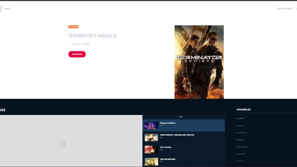Screen dimensions: 297x167
Task: Open the MOVIES navigation link
Action: [x=7, y=9]
